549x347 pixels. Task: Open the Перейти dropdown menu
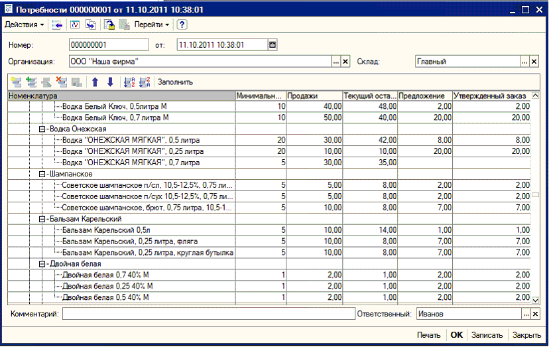click(152, 25)
